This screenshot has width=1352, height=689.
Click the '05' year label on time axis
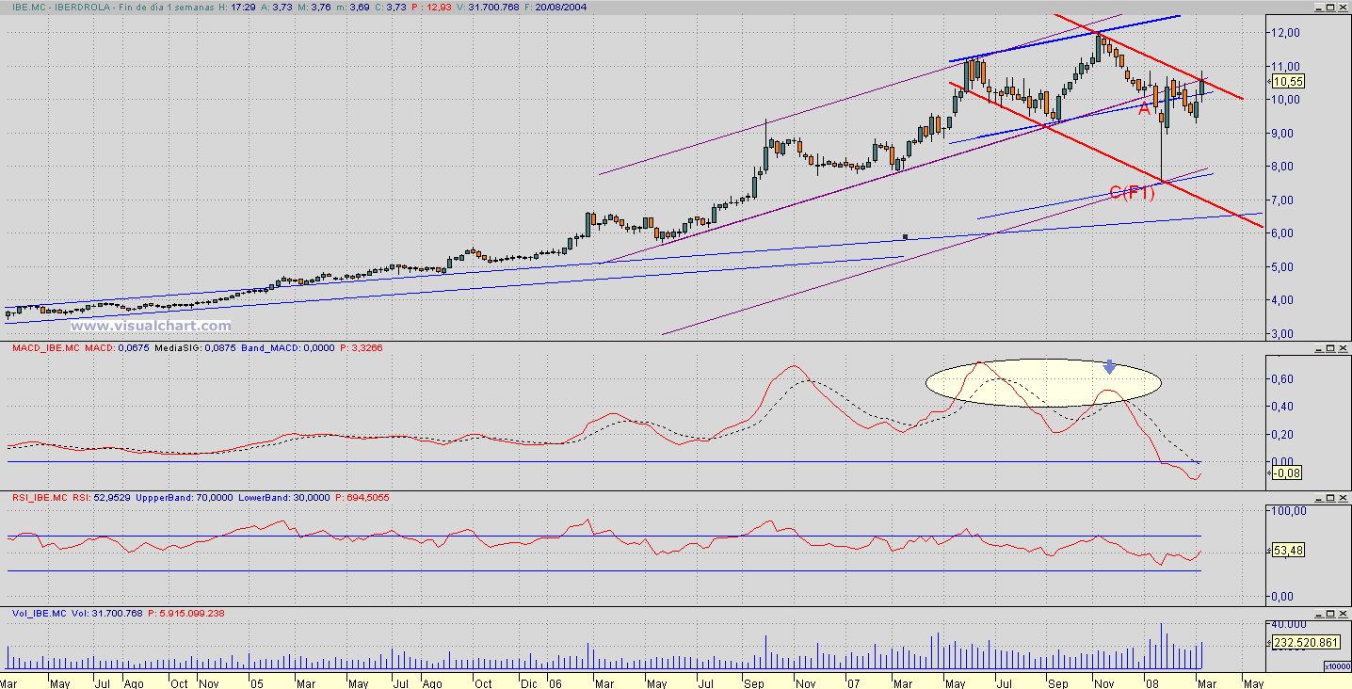pos(256,683)
